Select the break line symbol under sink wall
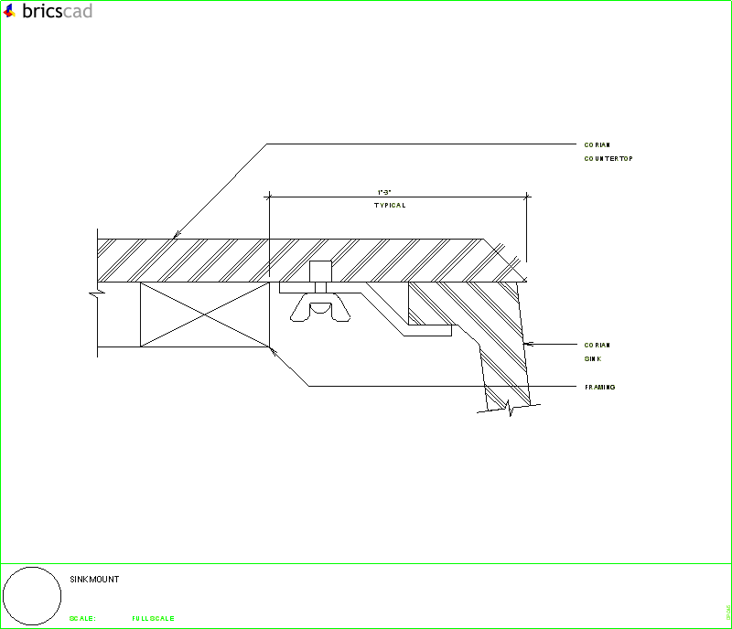 (x=508, y=409)
